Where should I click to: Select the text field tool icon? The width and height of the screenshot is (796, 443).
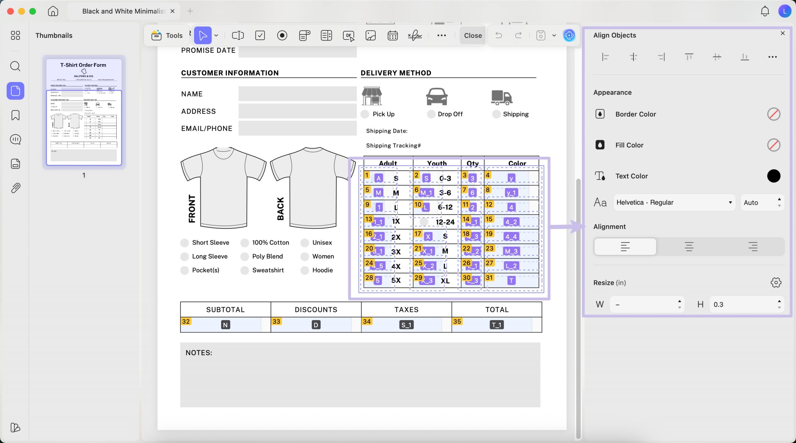point(238,35)
